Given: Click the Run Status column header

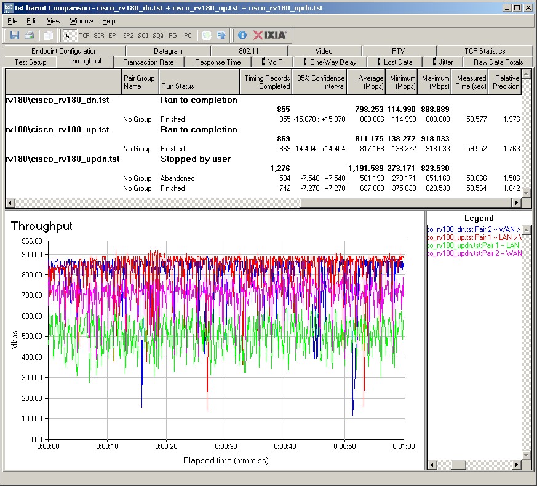Looking at the screenshot, I should click(199, 82).
